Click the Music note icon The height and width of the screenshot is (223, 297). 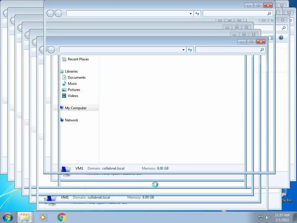64,83
